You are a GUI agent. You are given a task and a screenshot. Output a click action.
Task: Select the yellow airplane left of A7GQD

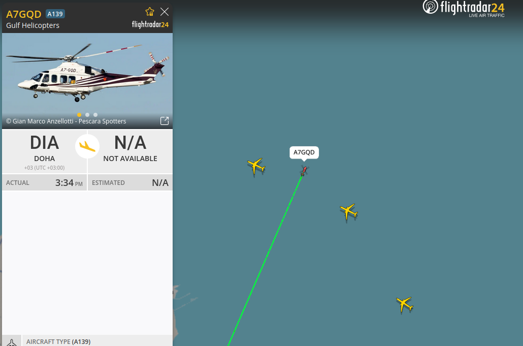256,166
